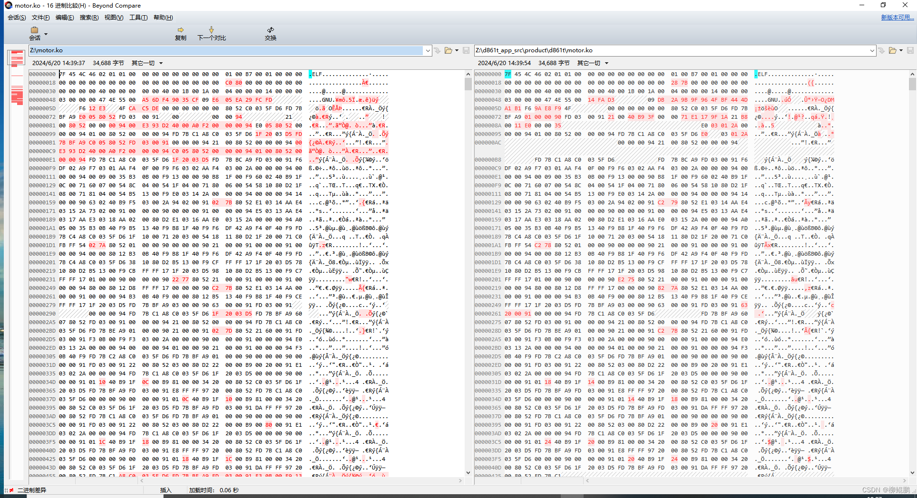Click the 二进制差异 status bar label
The height and width of the screenshot is (498, 917).
32,490
